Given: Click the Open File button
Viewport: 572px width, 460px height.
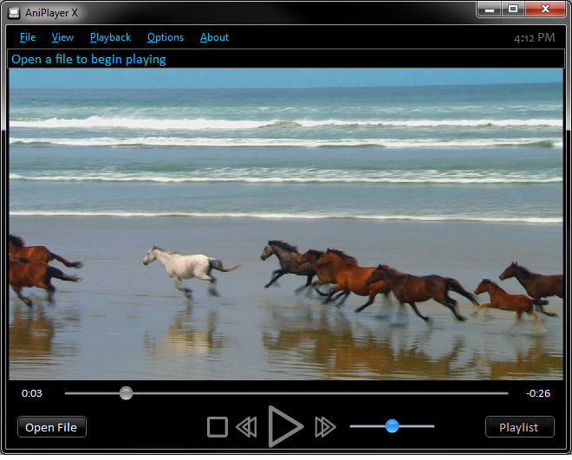Looking at the screenshot, I should 52,427.
